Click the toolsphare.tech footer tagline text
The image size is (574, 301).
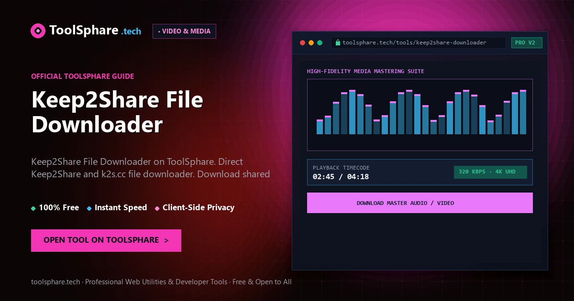click(x=161, y=282)
